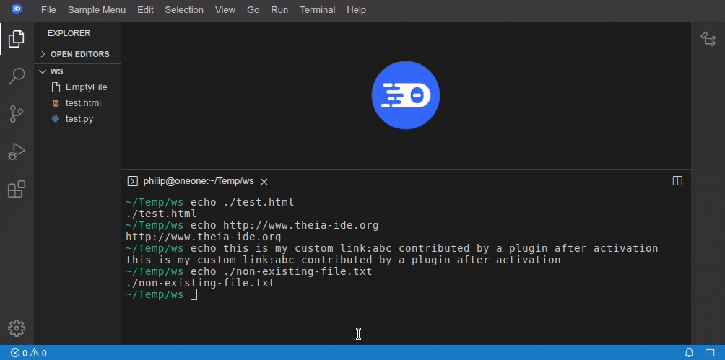725x360 pixels.
Task: Open the settings gear menu
Action: click(x=17, y=328)
